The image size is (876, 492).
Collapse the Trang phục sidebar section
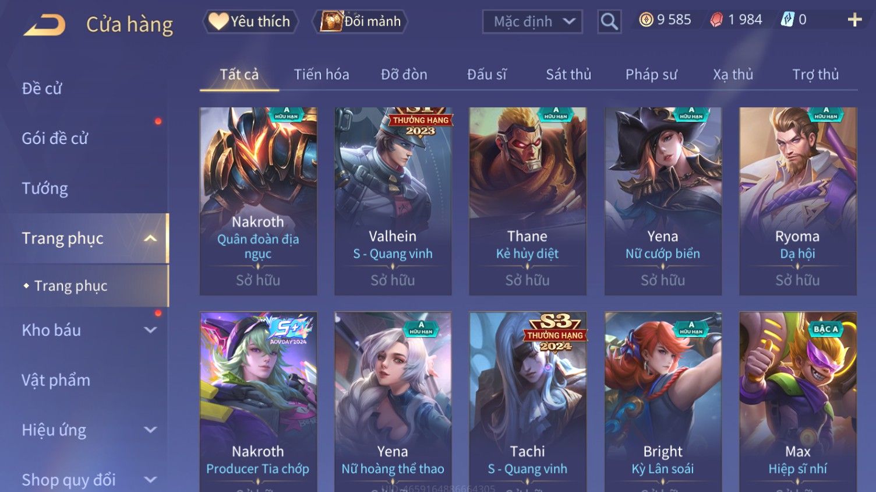[x=150, y=238]
